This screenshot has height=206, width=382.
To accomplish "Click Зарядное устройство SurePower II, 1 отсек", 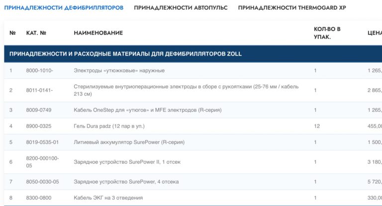I will click(x=127, y=162).
